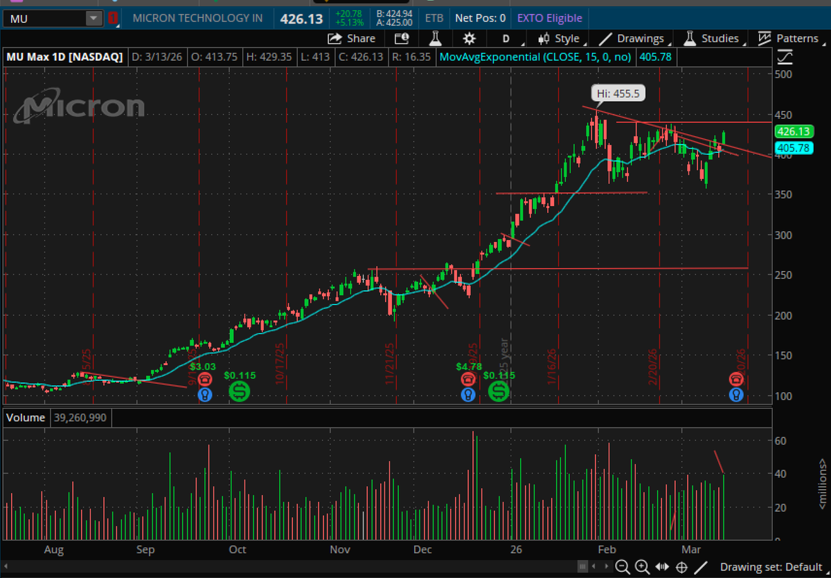The height and width of the screenshot is (578, 831).
Task: Click the red phone icon under $4.78
Action: tap(469, 379)
